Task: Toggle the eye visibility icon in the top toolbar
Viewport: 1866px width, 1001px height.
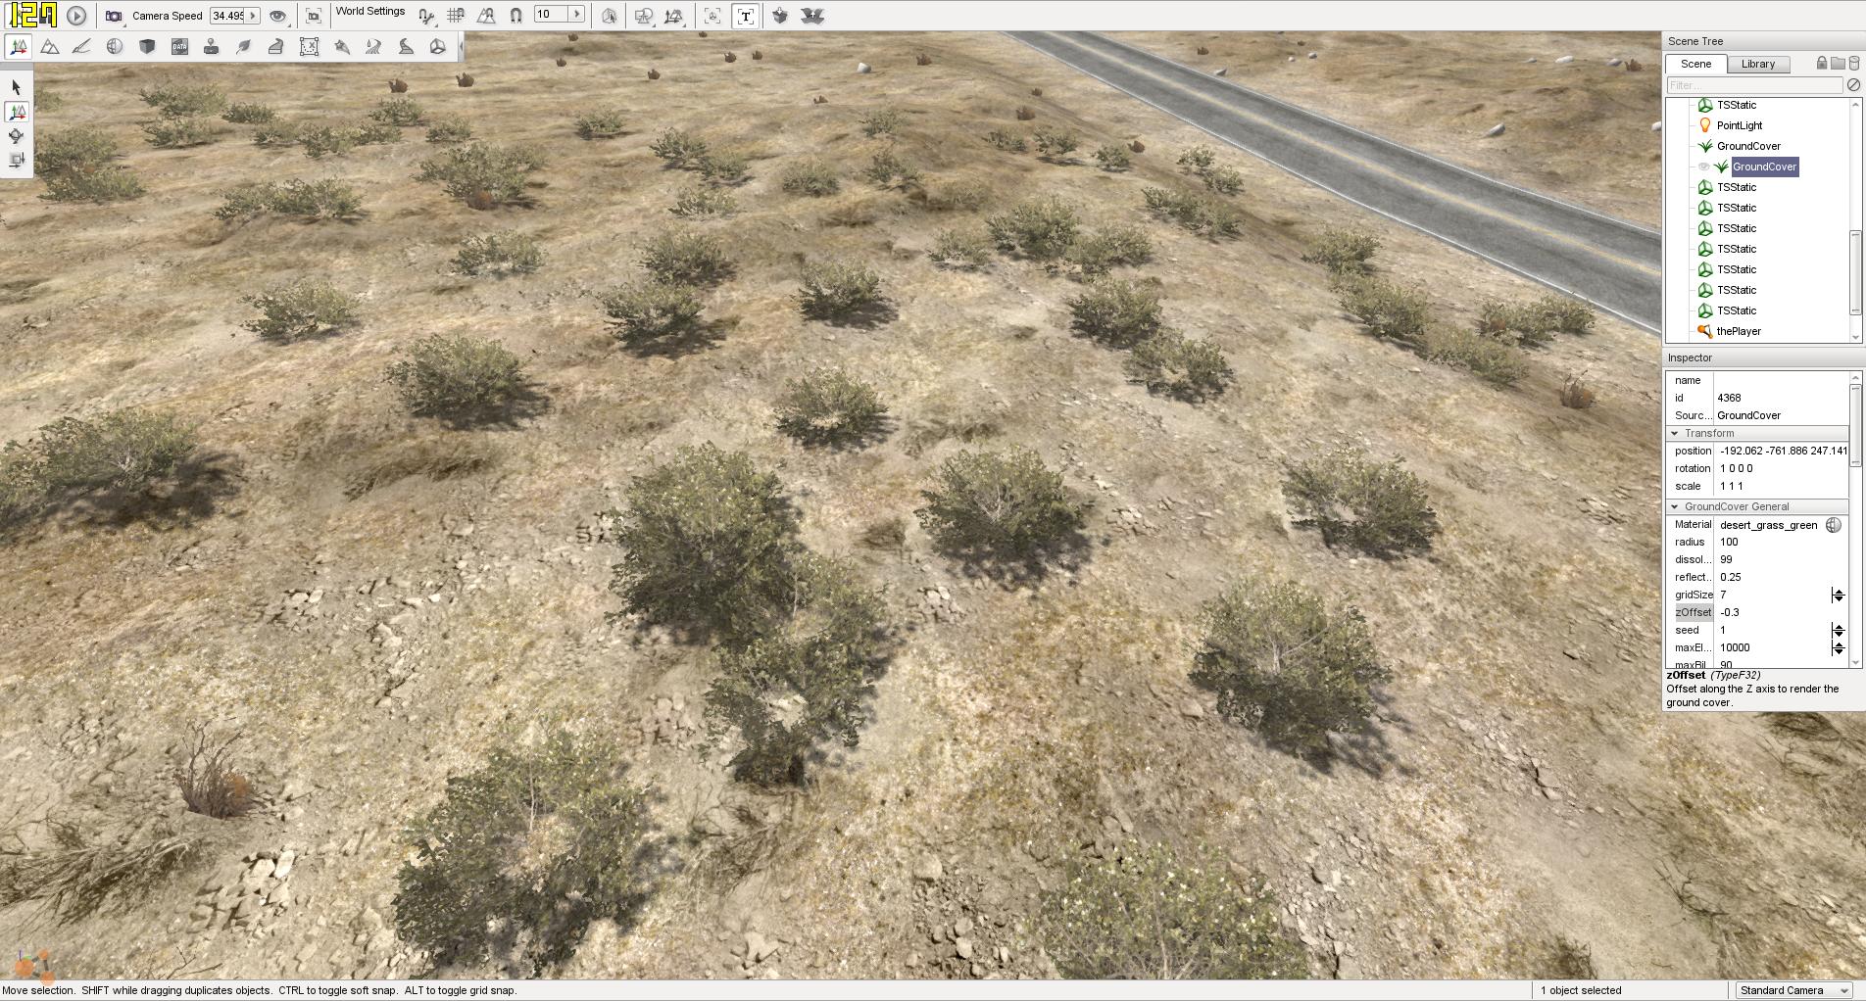Action: tap(278, 16)
